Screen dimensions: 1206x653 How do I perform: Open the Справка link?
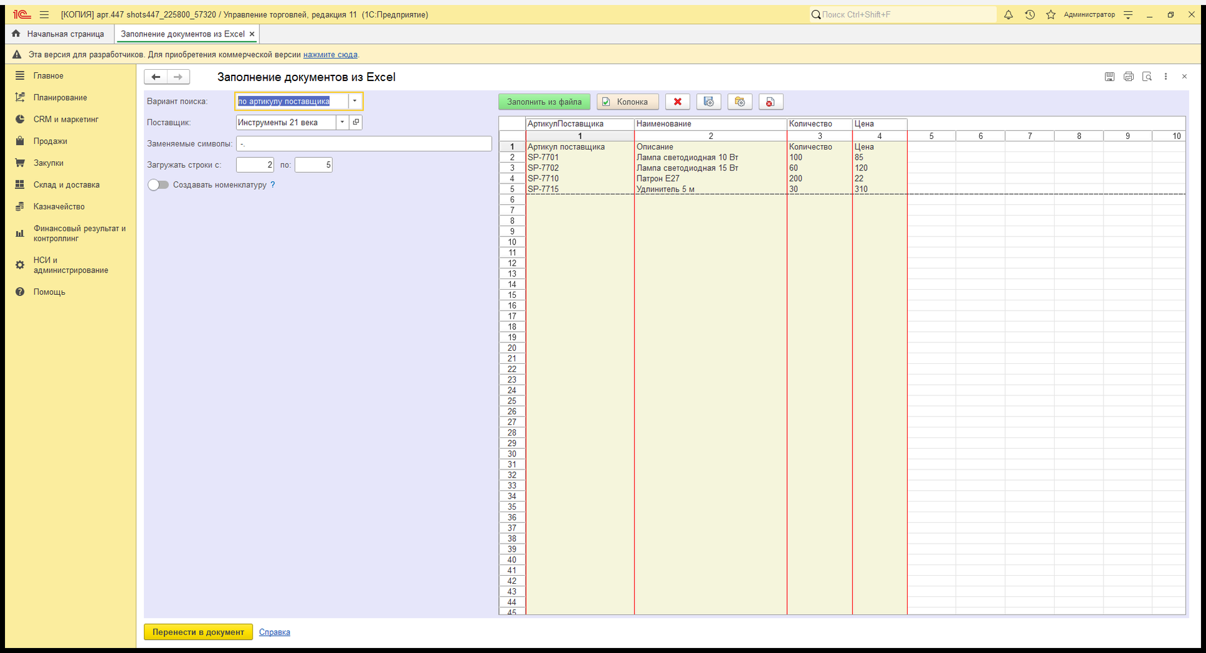[x=274, y=632]
